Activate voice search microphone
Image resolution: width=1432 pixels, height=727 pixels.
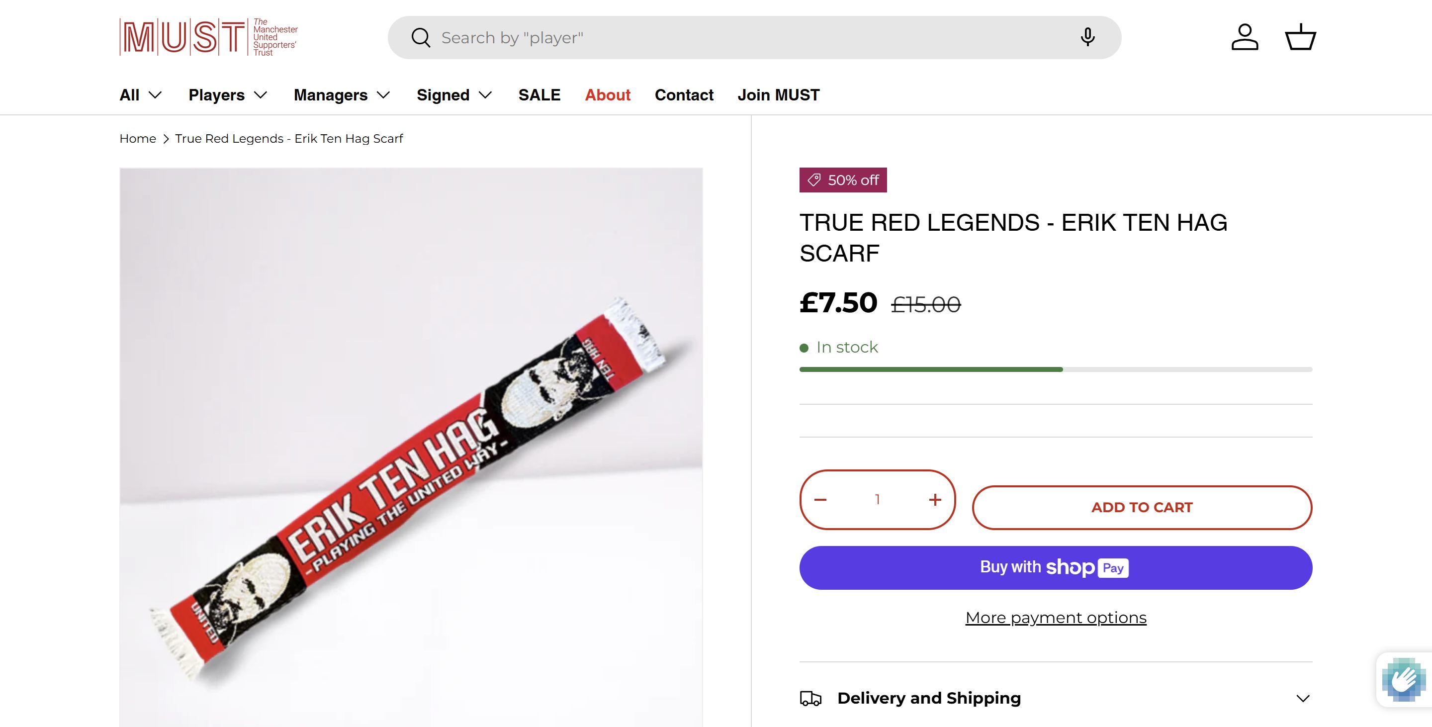coord(1087,37)
